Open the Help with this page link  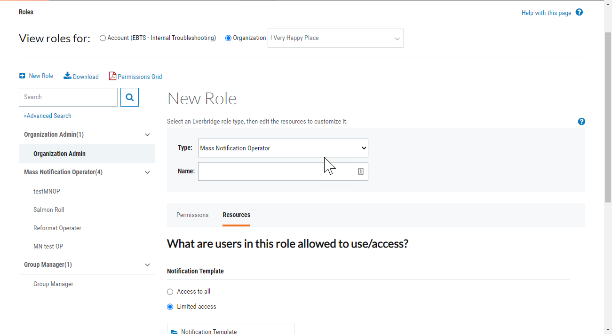pyautogui.click(x=546, y=13)
